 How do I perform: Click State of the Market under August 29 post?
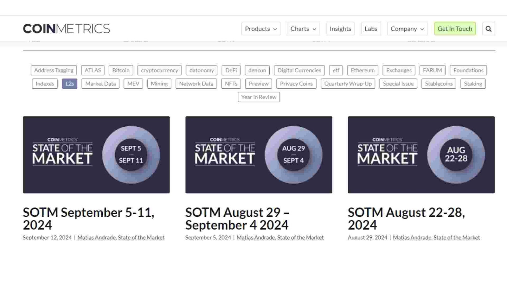point(457,237)
